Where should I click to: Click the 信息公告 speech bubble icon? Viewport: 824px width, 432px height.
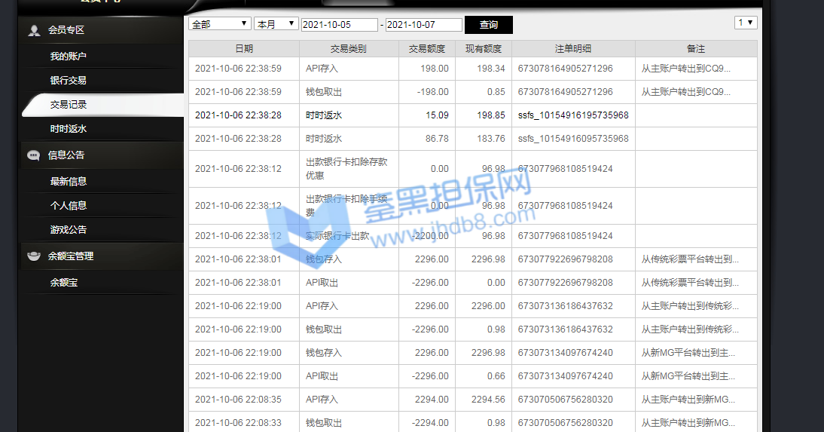pyautogui.click(x=34, y=155)
